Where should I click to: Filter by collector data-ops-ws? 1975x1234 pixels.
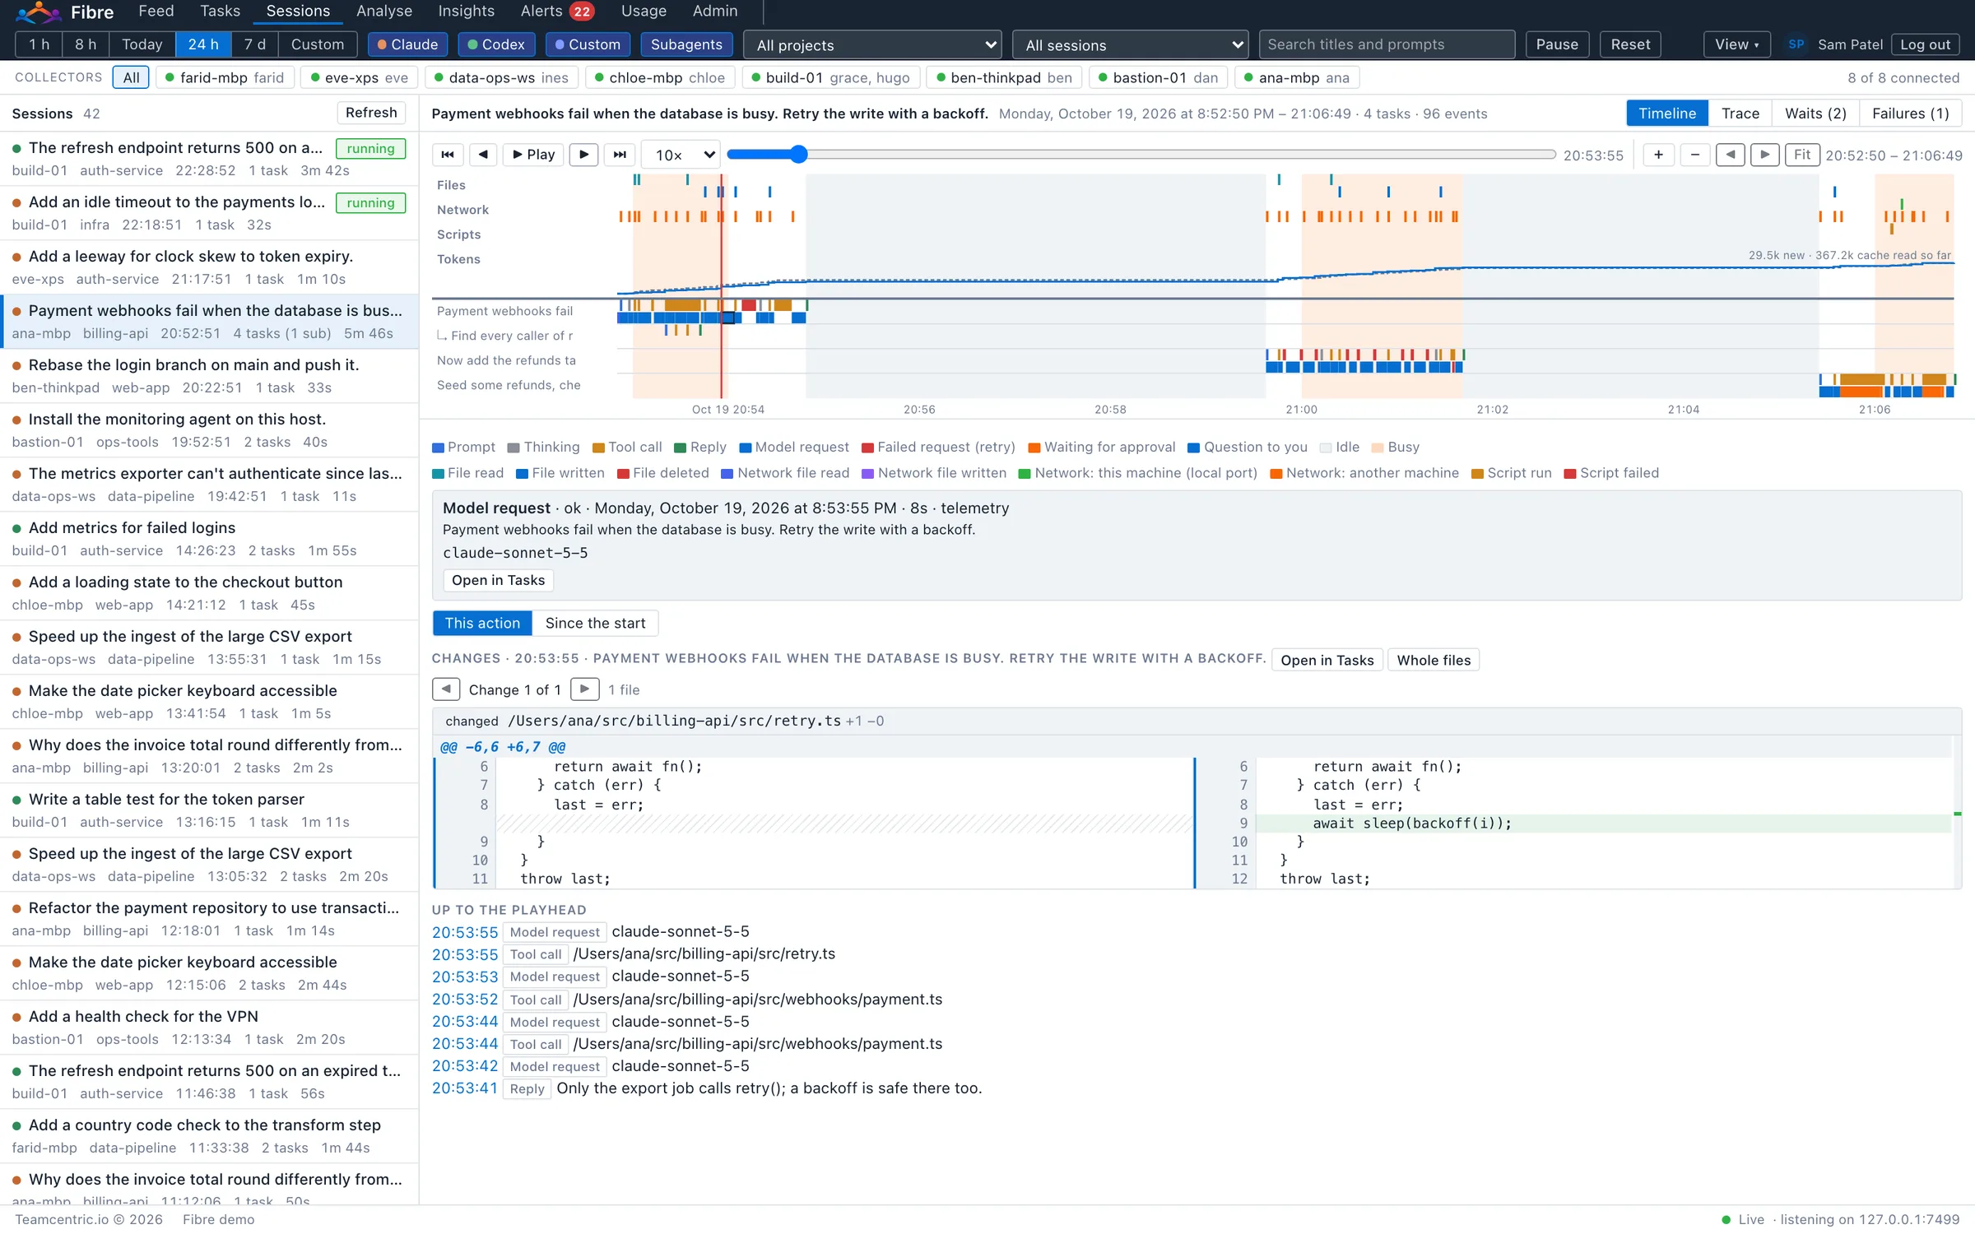(501, 78)
